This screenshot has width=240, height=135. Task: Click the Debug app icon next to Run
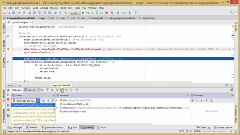coord(88,13)
